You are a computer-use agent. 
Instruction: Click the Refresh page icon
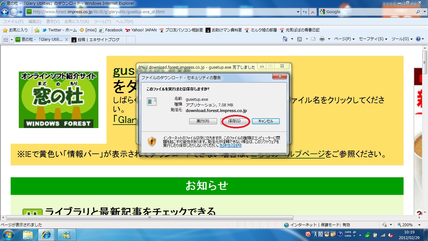tap(305, 12)
